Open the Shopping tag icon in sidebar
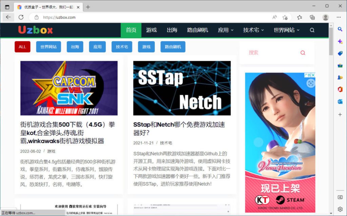This screenshot has width=347, height=216. [x=340, y=53]
